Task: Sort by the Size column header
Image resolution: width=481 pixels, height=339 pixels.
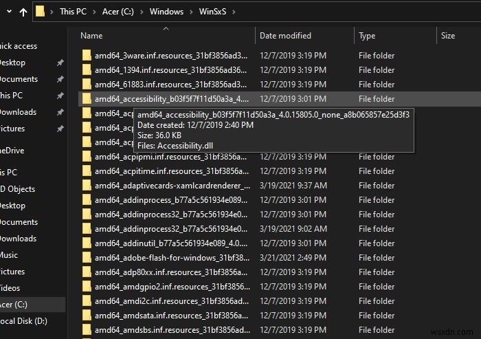Action: pyautogui.click(x=448, y=36)
